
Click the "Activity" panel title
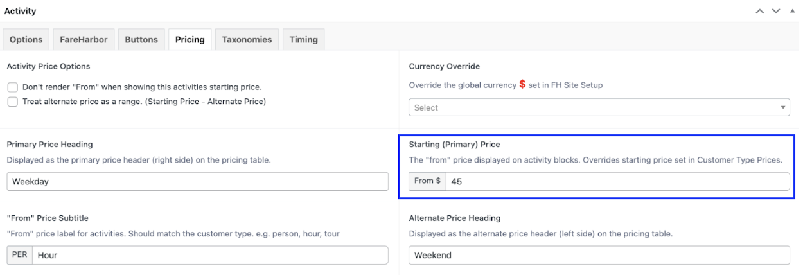(x=21, y=12)
